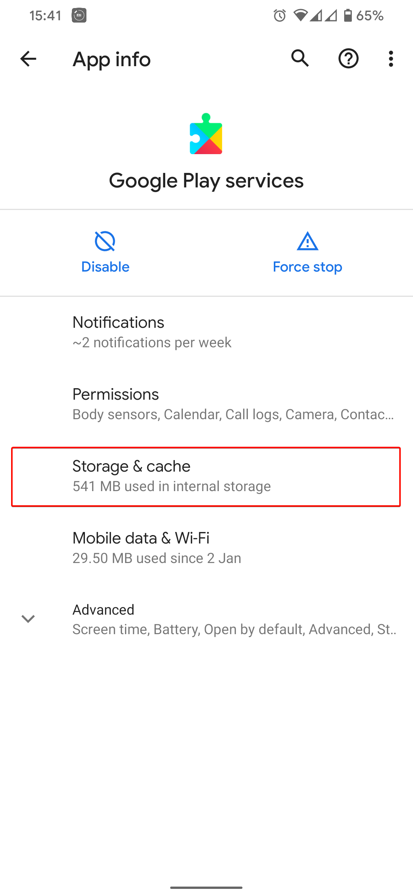
Task: Open Mobile data & Wi-Fi entry
Action: coord(206,548)
